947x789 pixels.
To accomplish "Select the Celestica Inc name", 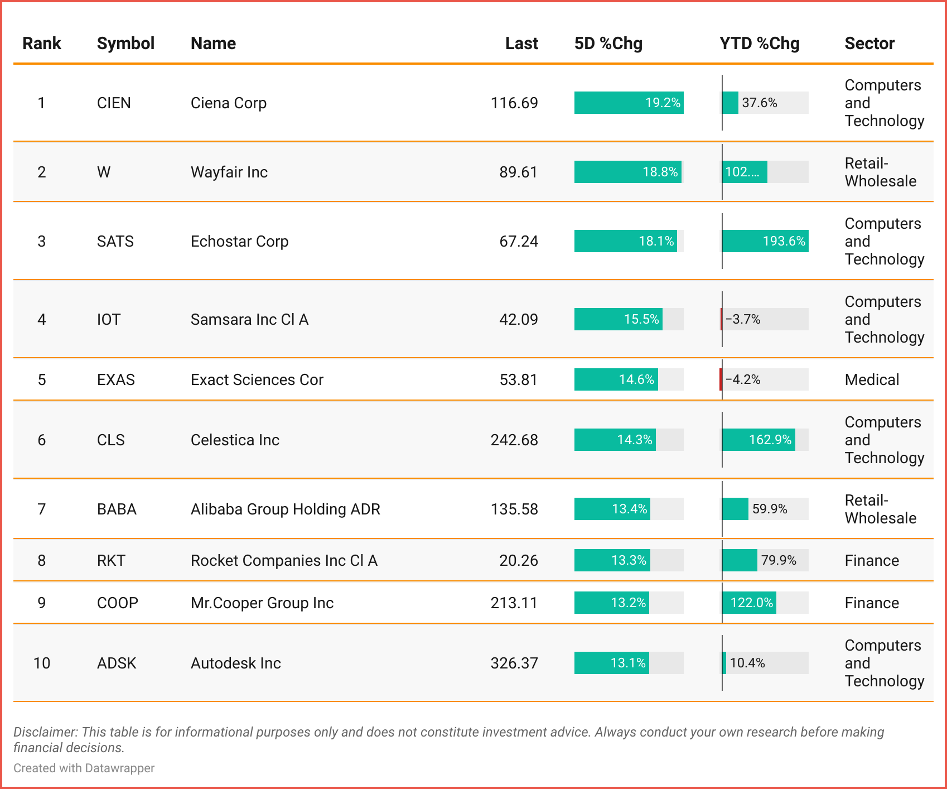I will point(235,440).
